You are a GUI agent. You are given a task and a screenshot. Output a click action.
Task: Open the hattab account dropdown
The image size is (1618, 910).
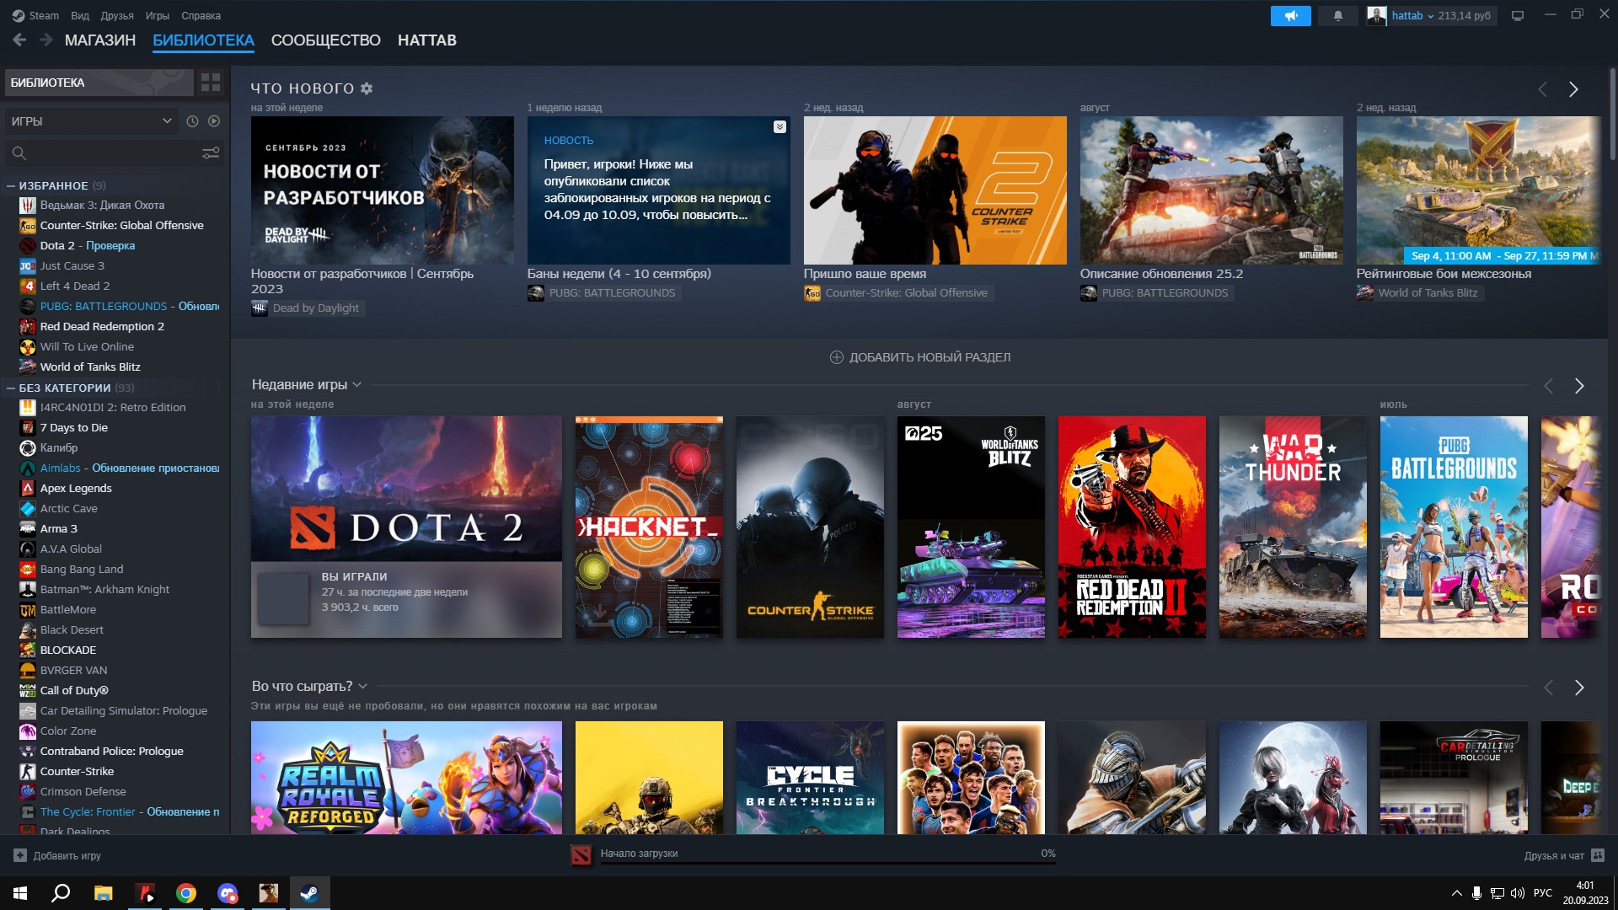click(1412, 15)
